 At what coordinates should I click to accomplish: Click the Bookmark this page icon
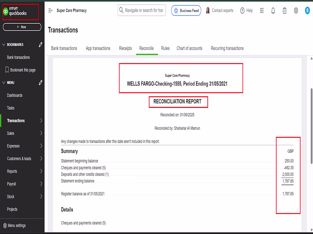click(7, 70)
